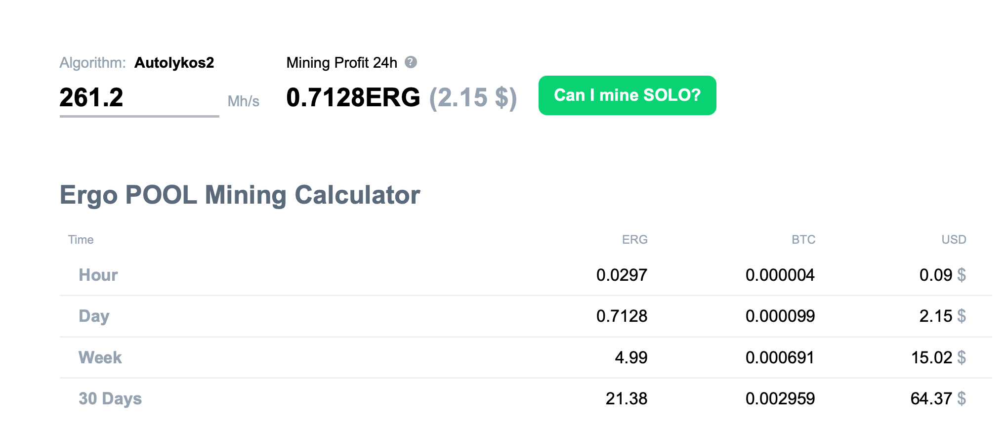Click the Autolykos2 algorithm name
The image size is (1006, 435).
point(174,63)
